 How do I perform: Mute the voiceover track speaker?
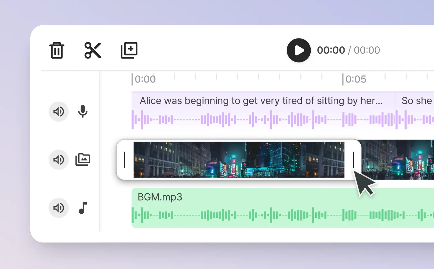pos(59,112)
